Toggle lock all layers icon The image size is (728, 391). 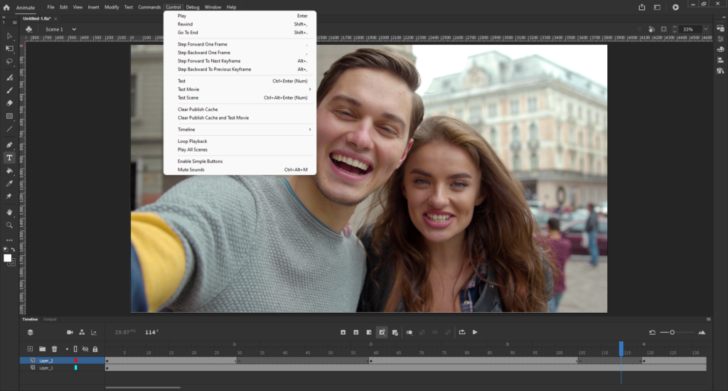coord(95,349)
